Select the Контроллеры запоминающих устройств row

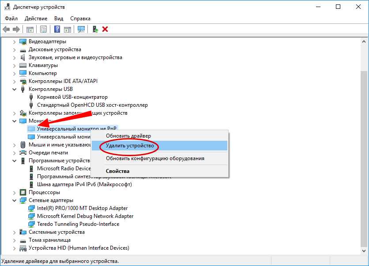pos(78,113)
